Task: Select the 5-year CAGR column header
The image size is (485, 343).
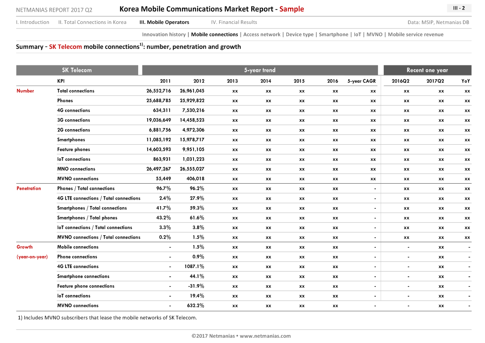Action: pos(362,81)
